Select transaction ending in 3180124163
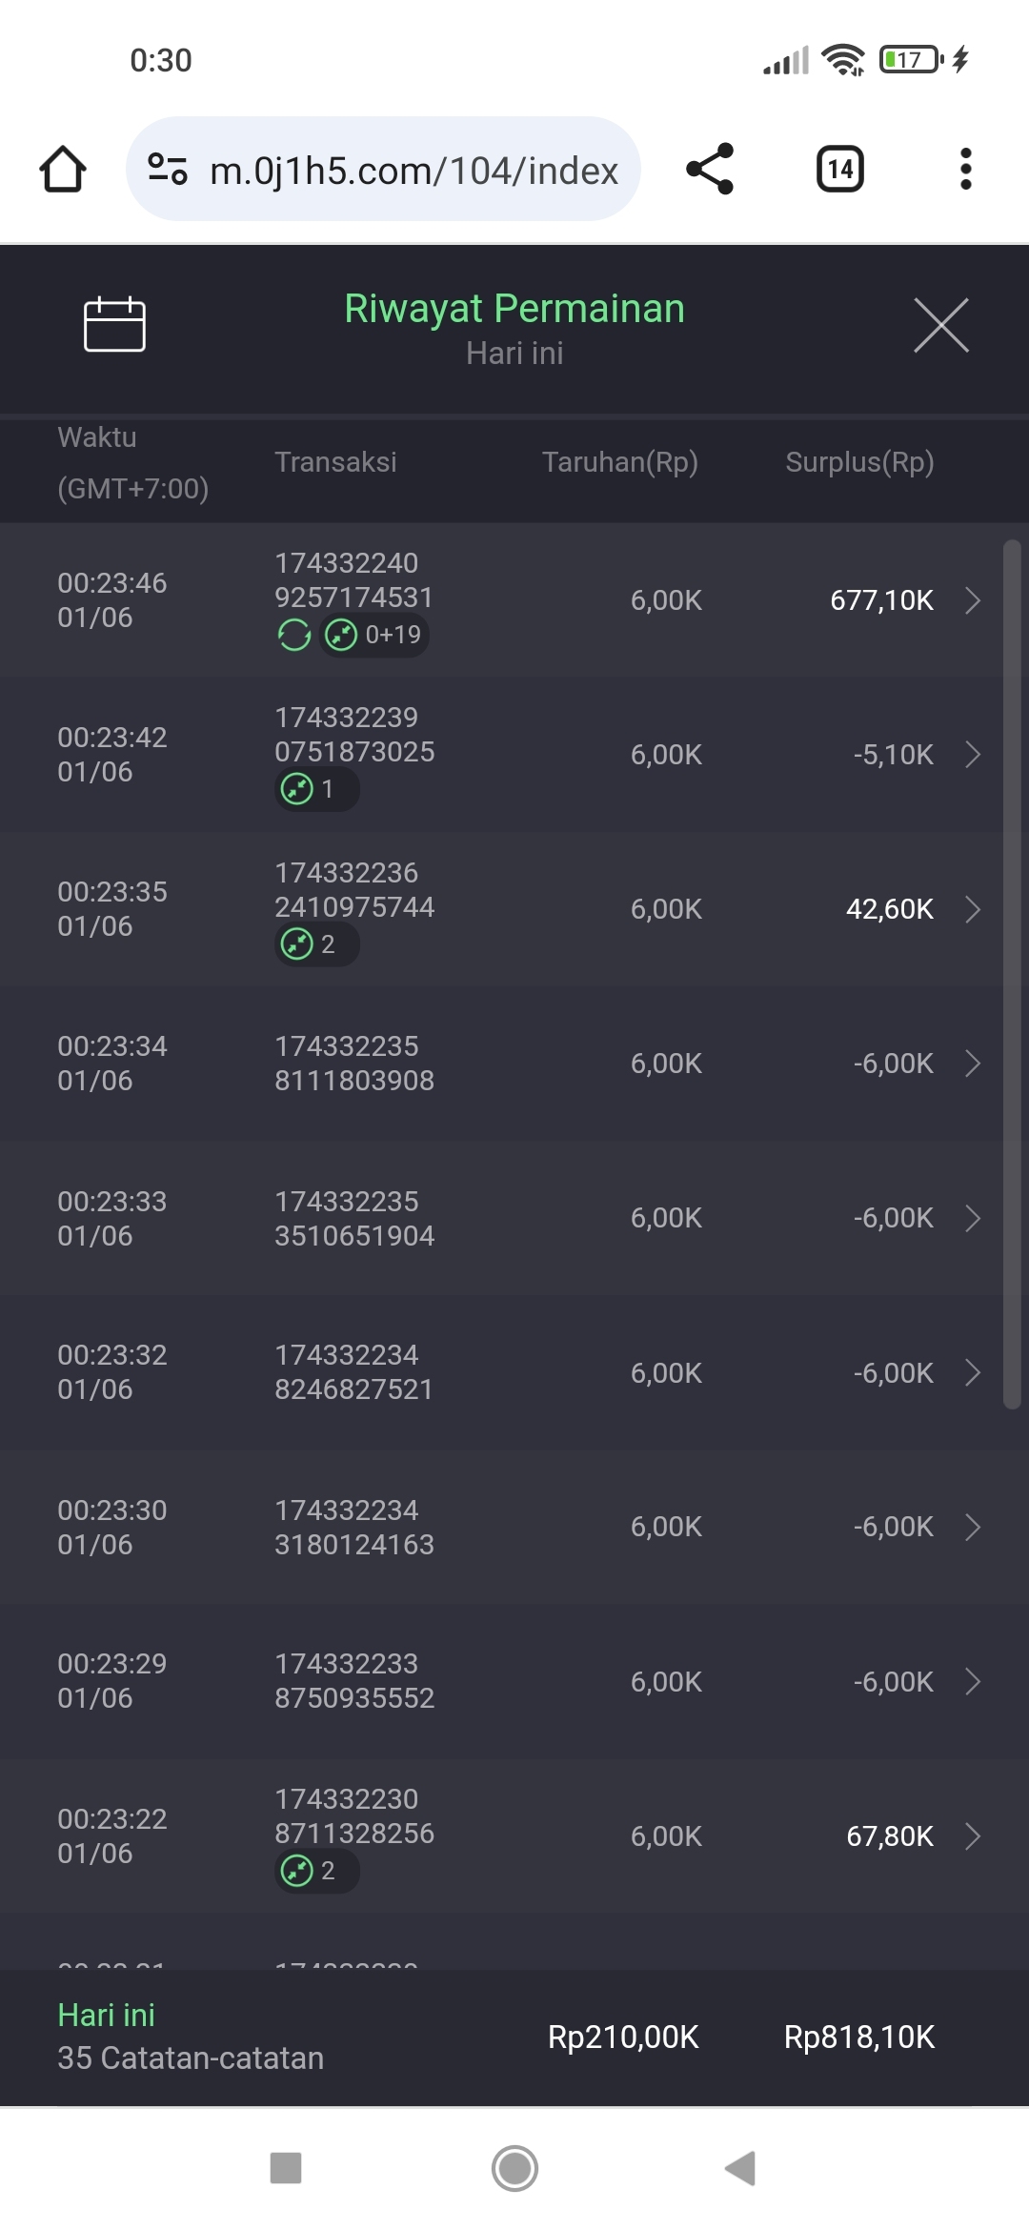Viewport: 1029px width, 2230px height. 354,1528
